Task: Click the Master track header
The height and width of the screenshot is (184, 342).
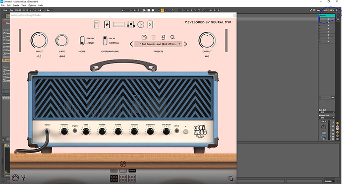Action: pos(327,15)
